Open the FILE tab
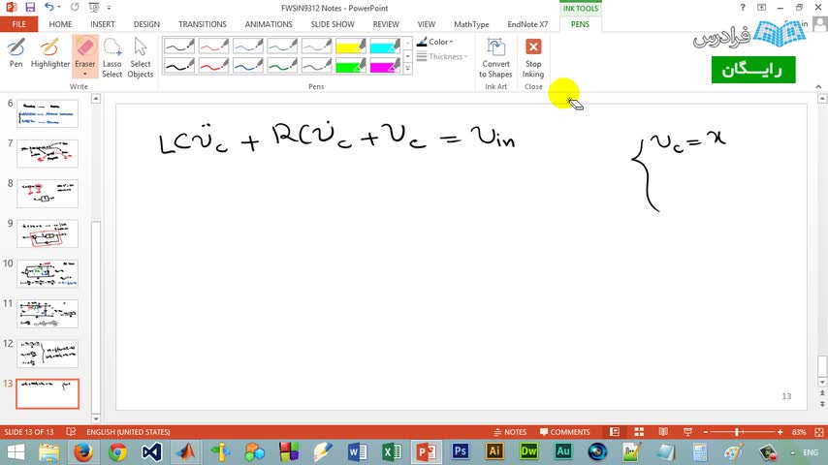Image resolution: width=828 pixels, height=465 pixels. click(19, 24)
